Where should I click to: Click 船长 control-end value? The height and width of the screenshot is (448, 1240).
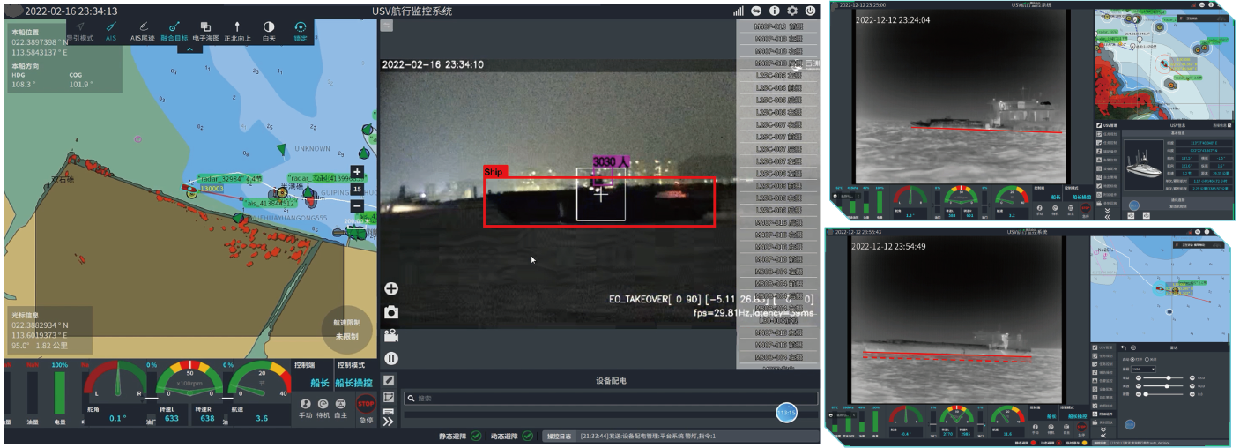[319, 383]
